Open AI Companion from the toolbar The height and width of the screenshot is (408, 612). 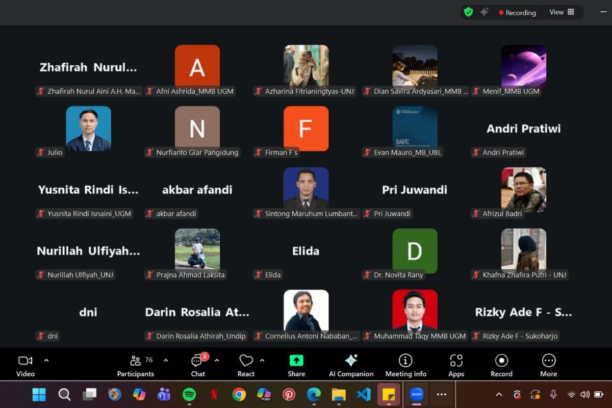pyautogui.click(x=351, y=365)
